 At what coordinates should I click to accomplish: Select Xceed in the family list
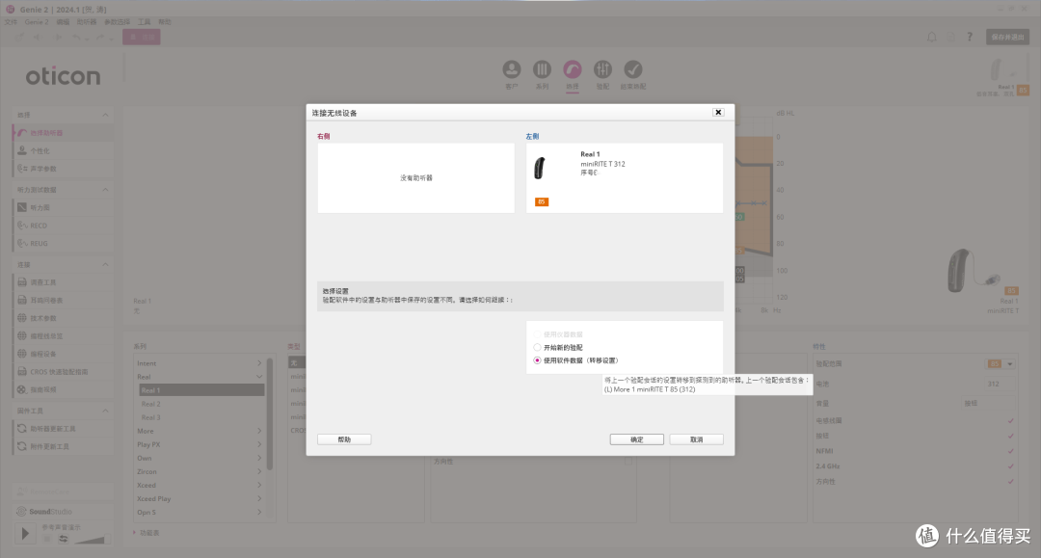(200, 485)
